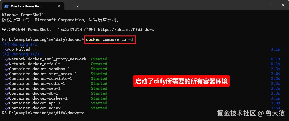Click the final prompt cursor line

[44, 113]
